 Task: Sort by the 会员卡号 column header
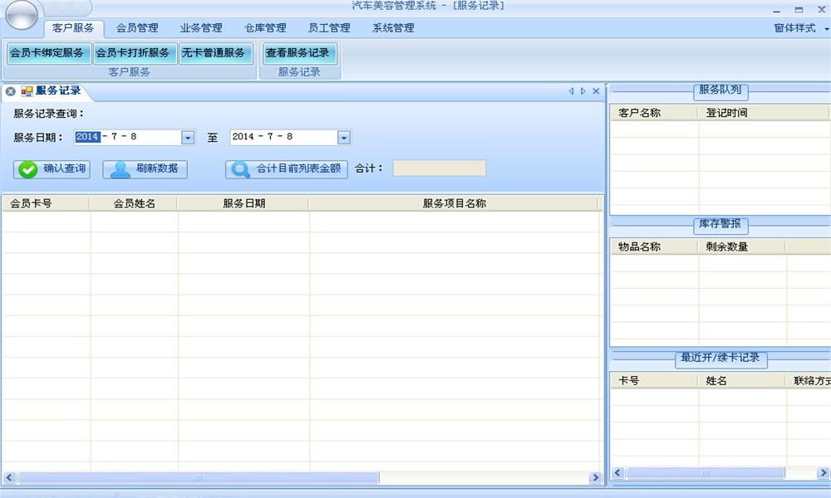pyautogui.click(x=46, y=203)
